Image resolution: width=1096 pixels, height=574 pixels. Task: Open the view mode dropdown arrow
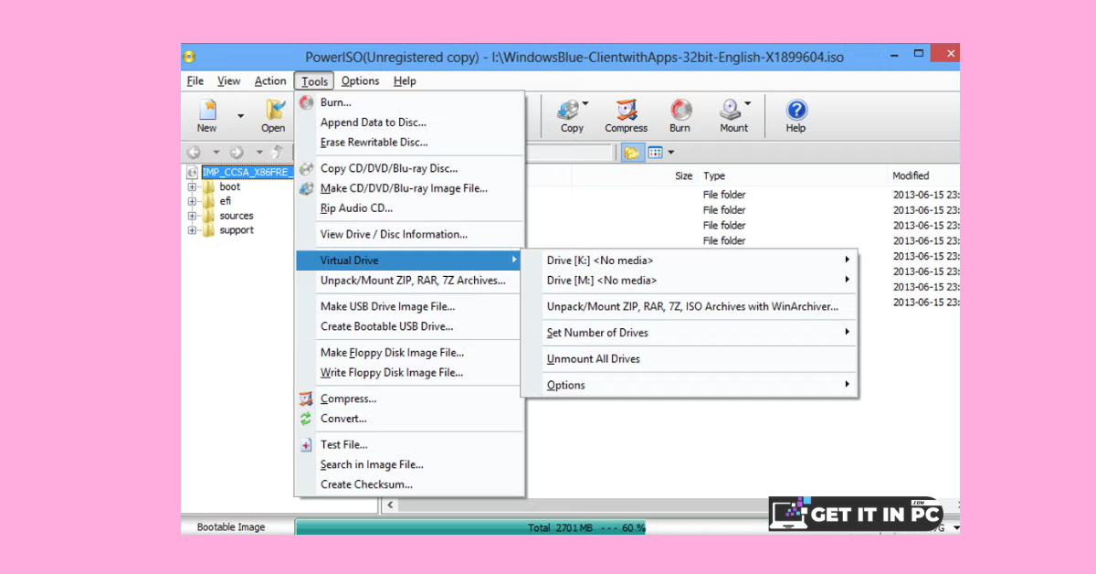point(670,153)
